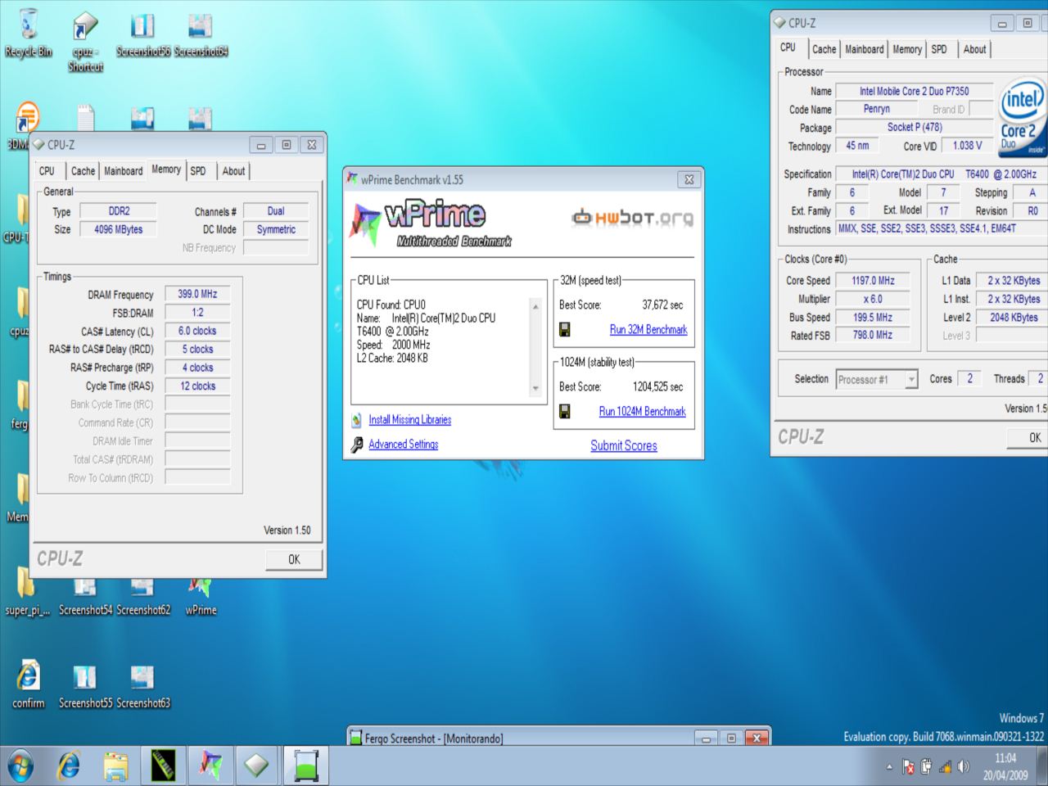Image resolution: width=1048 pixels, height=786 pixels.
Task: Click the Intel Core 2 Duo logo
Action: [x=1023, y=117]
